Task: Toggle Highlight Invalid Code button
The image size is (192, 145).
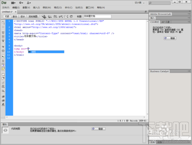Action: point(3,61)
